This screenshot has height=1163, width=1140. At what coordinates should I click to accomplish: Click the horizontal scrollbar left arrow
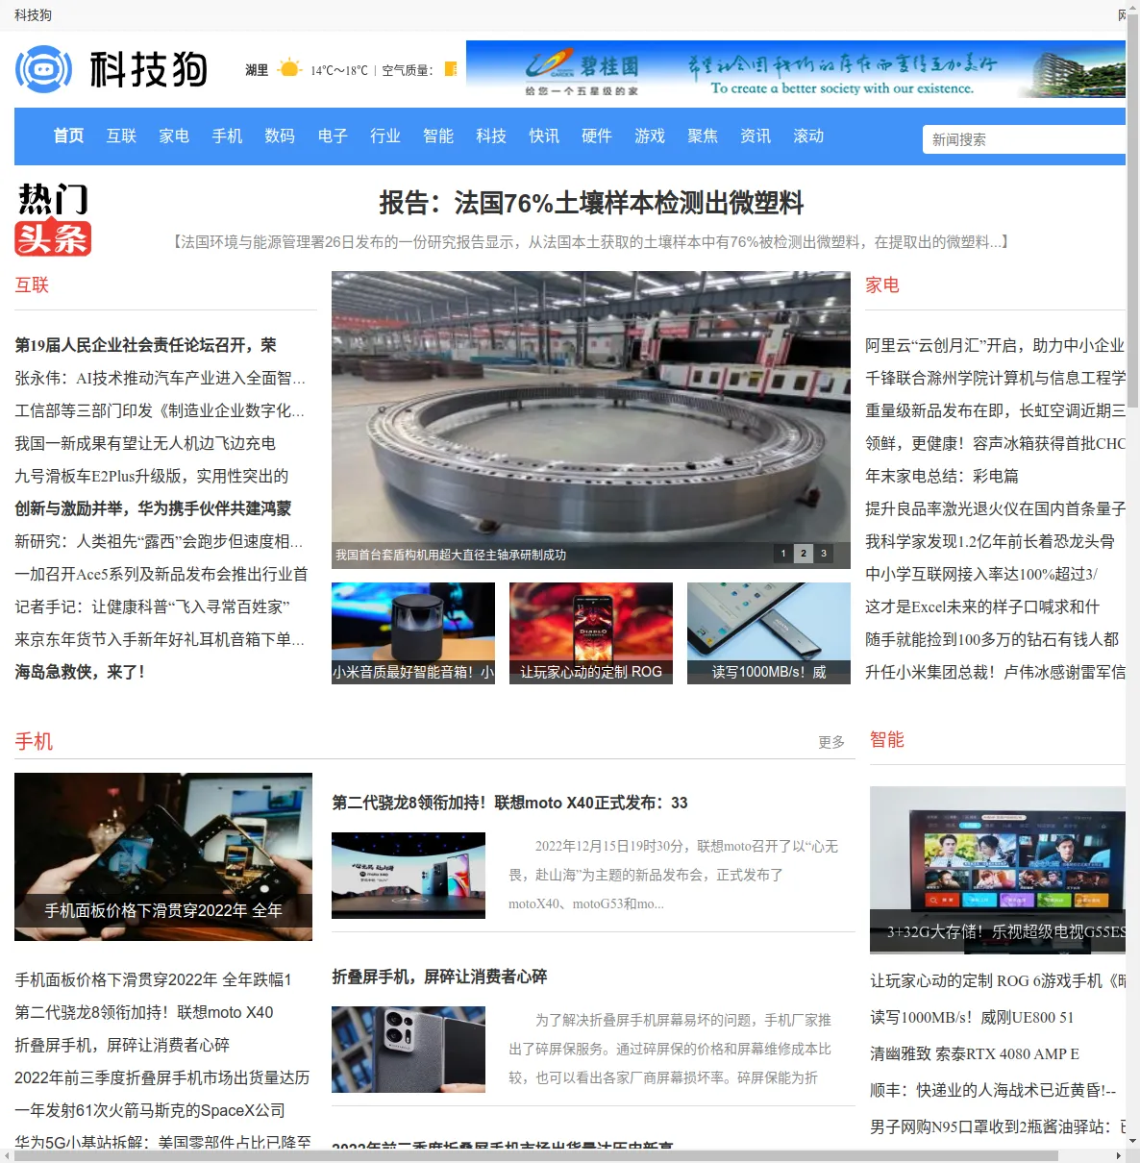7,1155
